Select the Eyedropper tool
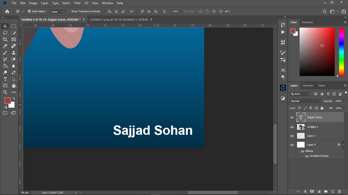This screenshot has height=195, width=348. pos(5,46)
